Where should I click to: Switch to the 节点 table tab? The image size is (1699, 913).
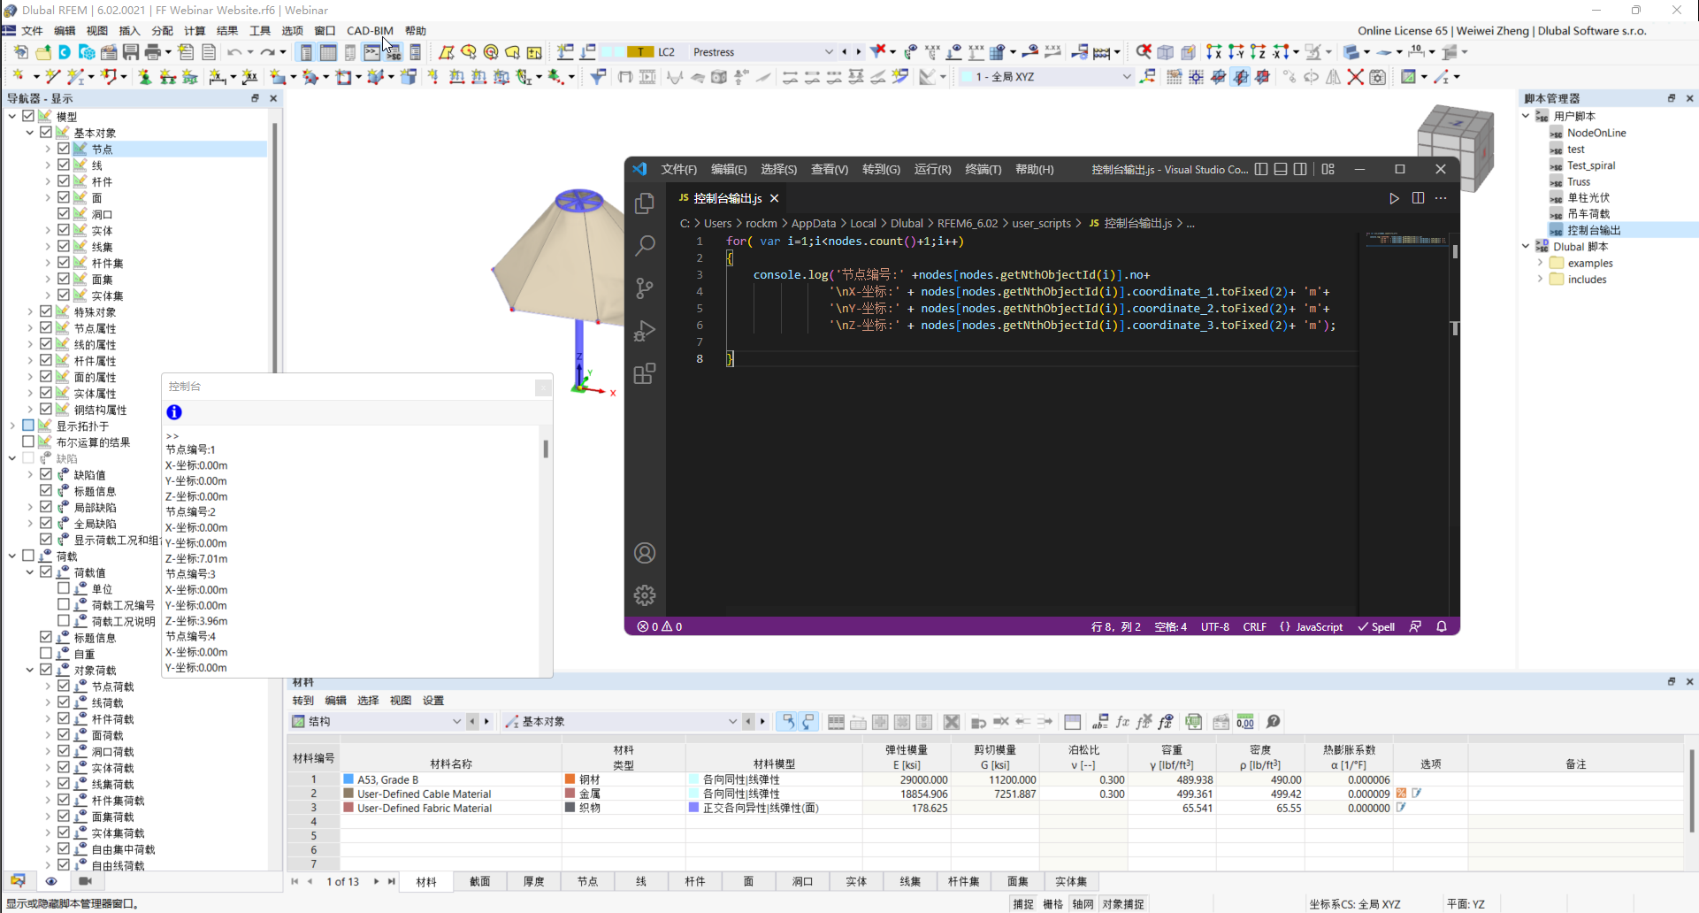click(x=587, y=881)
